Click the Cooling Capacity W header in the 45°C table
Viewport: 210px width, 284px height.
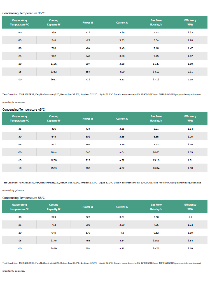click(53, 118)
